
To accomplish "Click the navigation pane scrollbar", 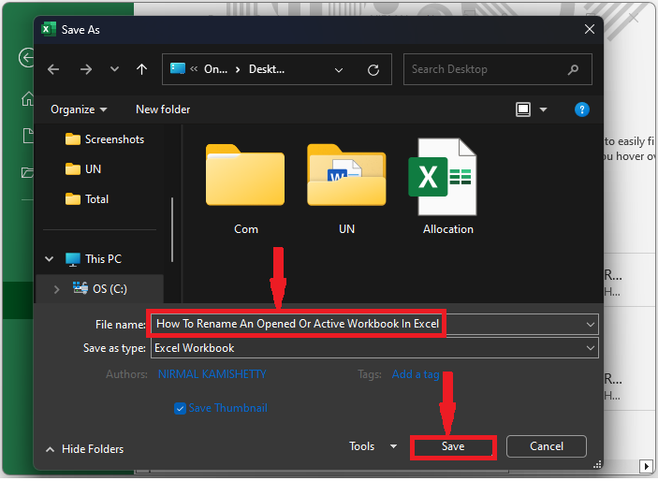I will [172, 230].
